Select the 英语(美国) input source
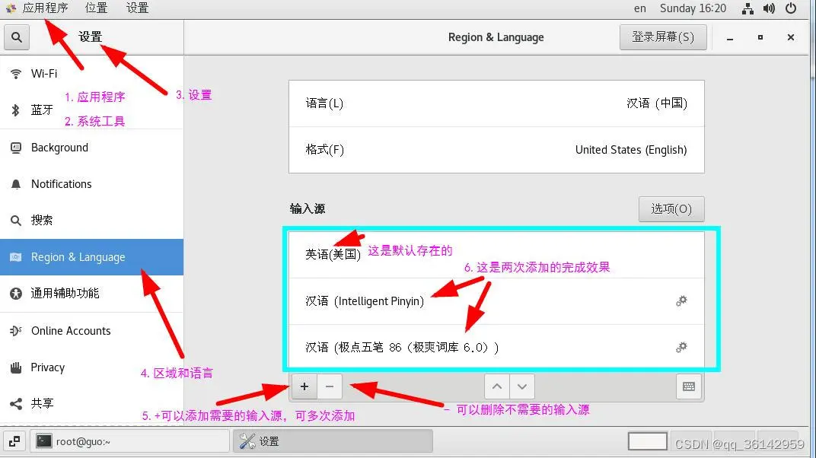The width and height of the screenshot is (816, 458). click(496, 255)
